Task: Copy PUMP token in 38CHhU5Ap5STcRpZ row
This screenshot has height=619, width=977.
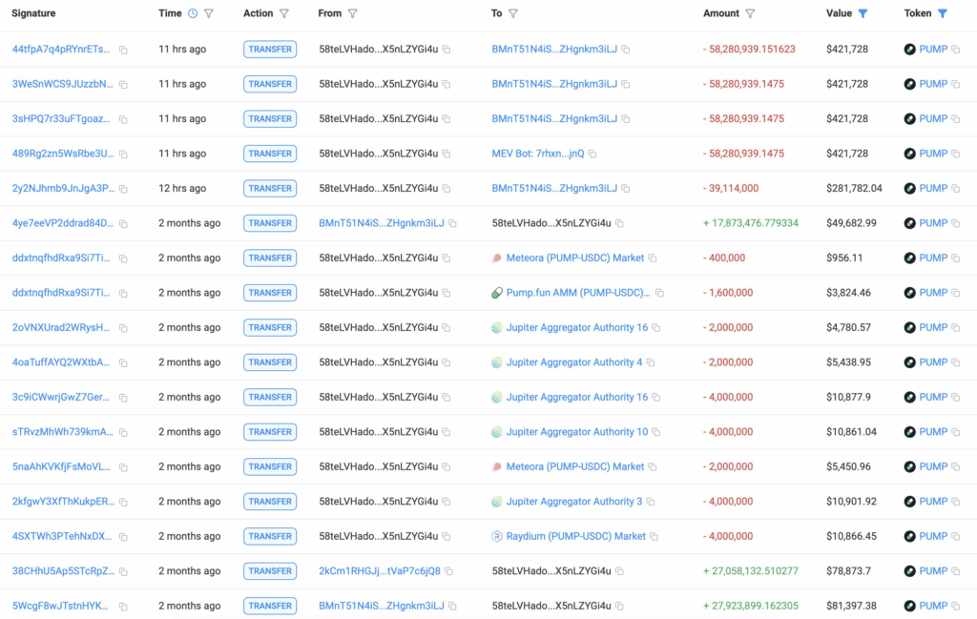Action: click(x=956, y=571)
